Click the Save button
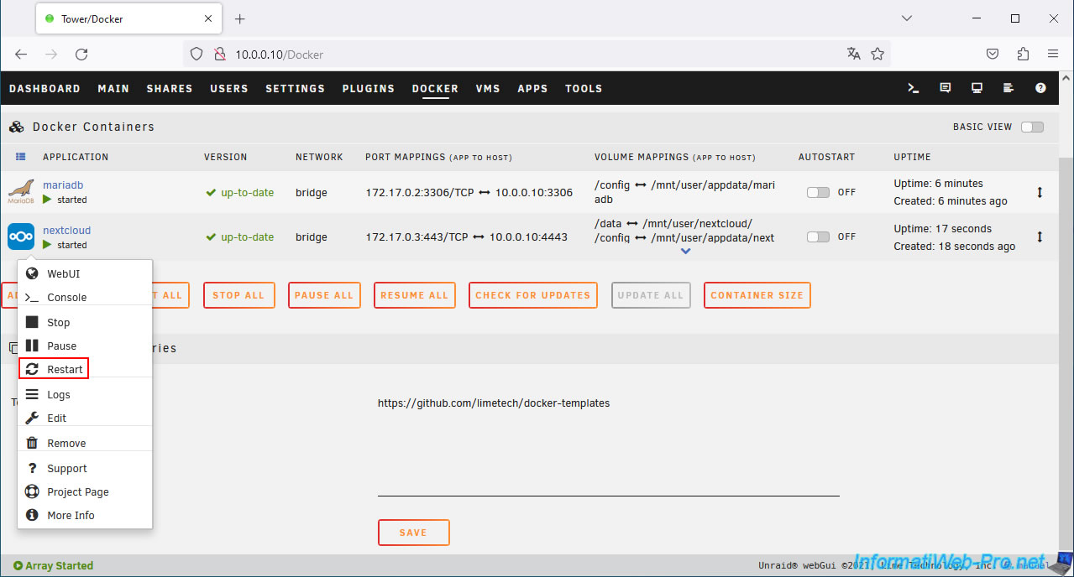 [413, 533]
